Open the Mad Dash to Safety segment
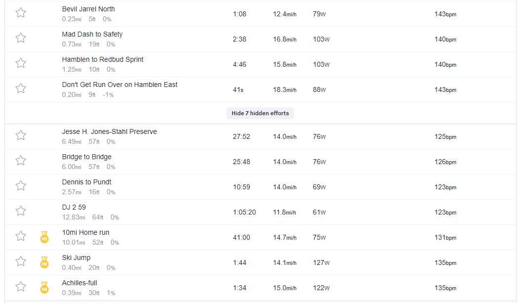This screenshot has width=520, height=303. [x=92, y=34]
